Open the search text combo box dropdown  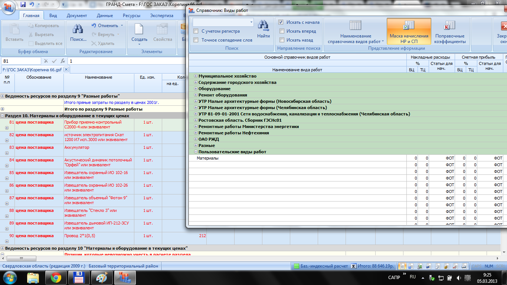(251, 22)
